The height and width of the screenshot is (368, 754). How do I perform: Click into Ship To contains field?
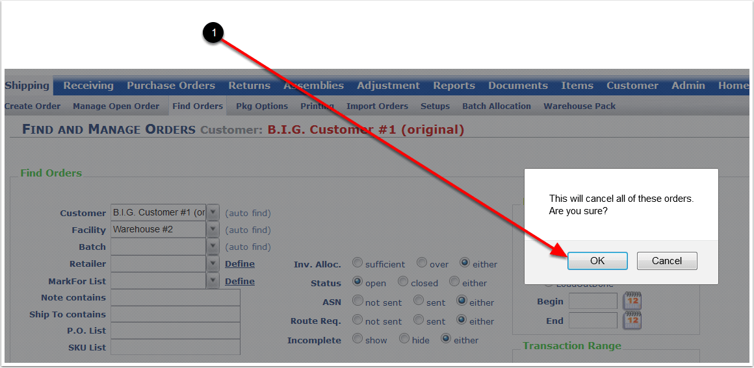[175, 314]
